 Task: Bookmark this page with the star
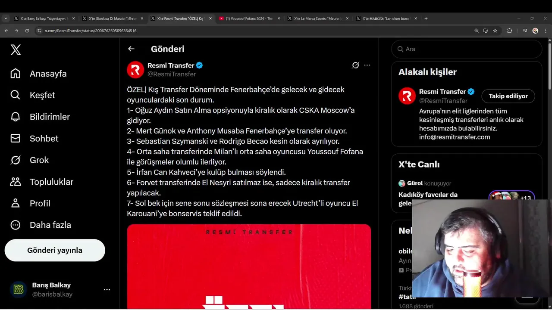pos(495,31)
